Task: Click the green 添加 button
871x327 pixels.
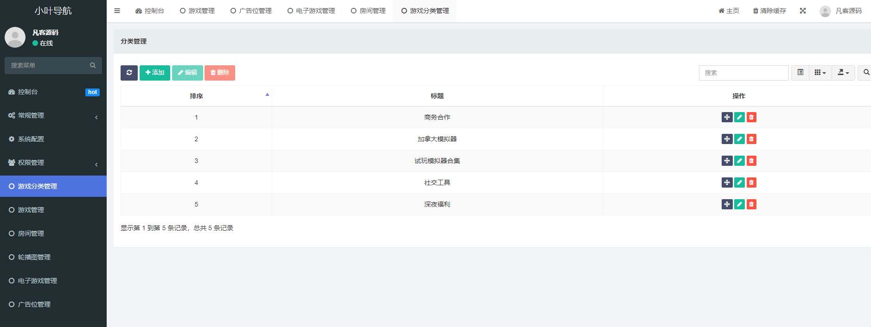Action: coord(155,73)
